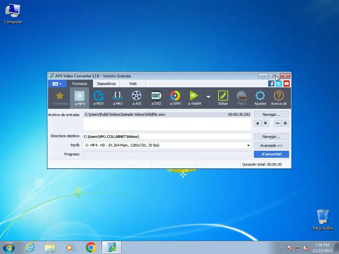Click the network tray icon
Viewport: 339px width, 254px height.
pyautogui.click(x=298, y=248)
